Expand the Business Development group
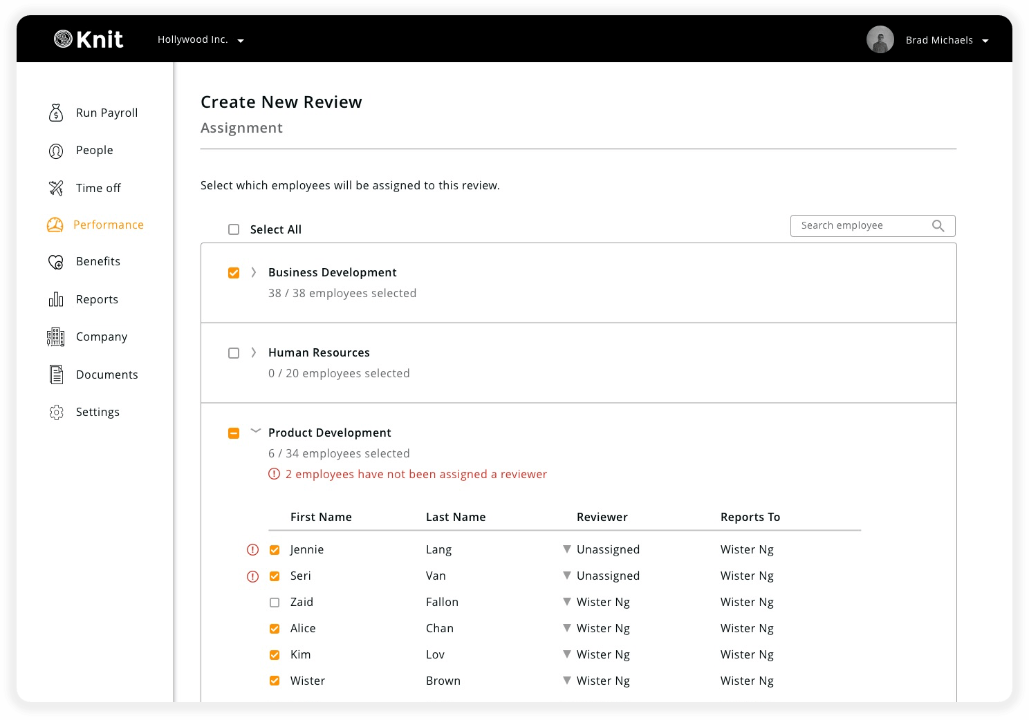This screenshot has height=720, width=1029. point(254,272)
